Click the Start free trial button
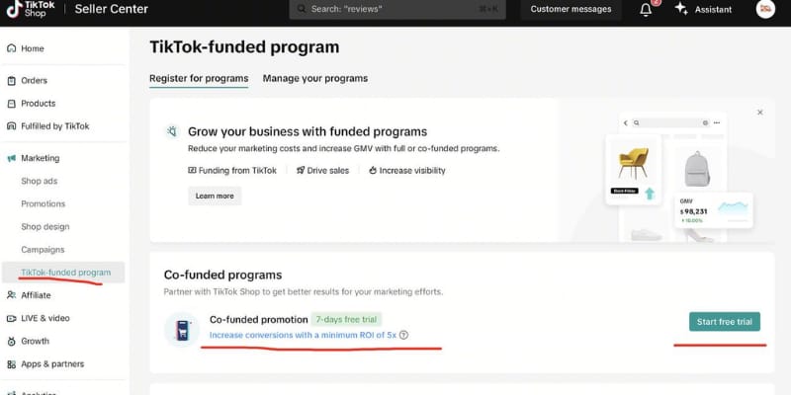The height and width of the screenshot is (395, 791). (x=725, y=322)
